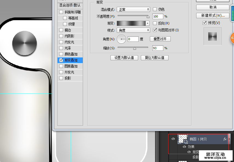Click the 设置为默认值 button
Viewport: 234px width, 162px height.
tap(124, 58)
